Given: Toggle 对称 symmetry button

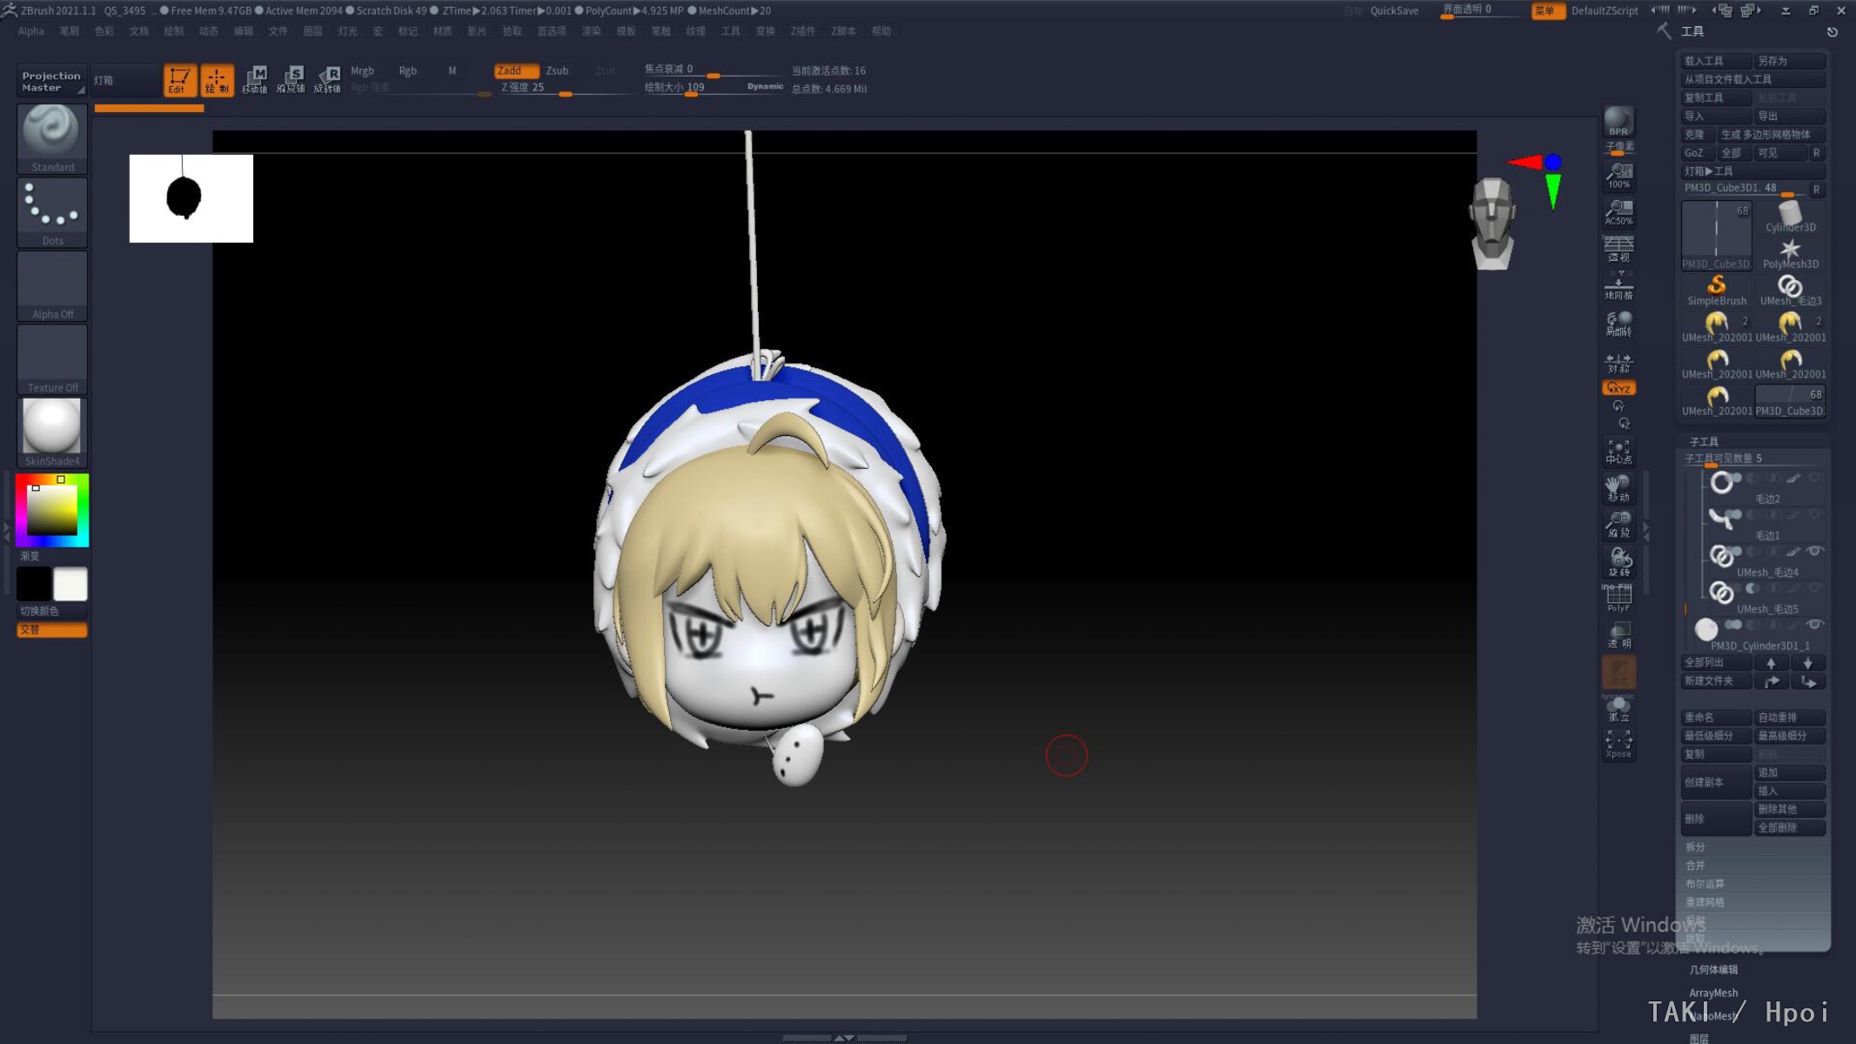Looking at the screenshot, I should coord(1618,363).
